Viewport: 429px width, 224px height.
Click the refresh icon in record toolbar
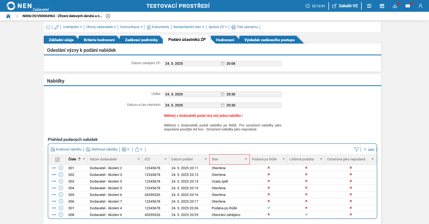(x=48, y=27)
